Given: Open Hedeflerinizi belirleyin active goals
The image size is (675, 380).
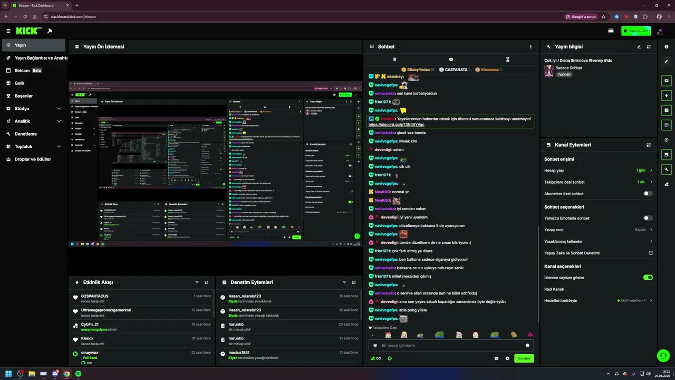Looking at the screenshot, I should coord(599,300).
